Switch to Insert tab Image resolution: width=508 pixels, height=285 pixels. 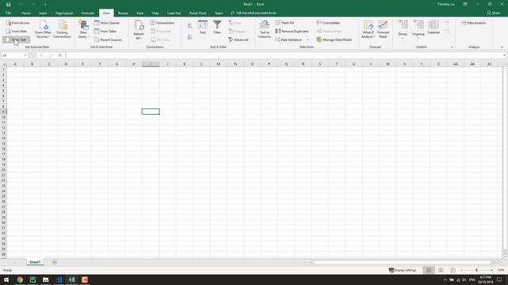(x=43, y=13)
